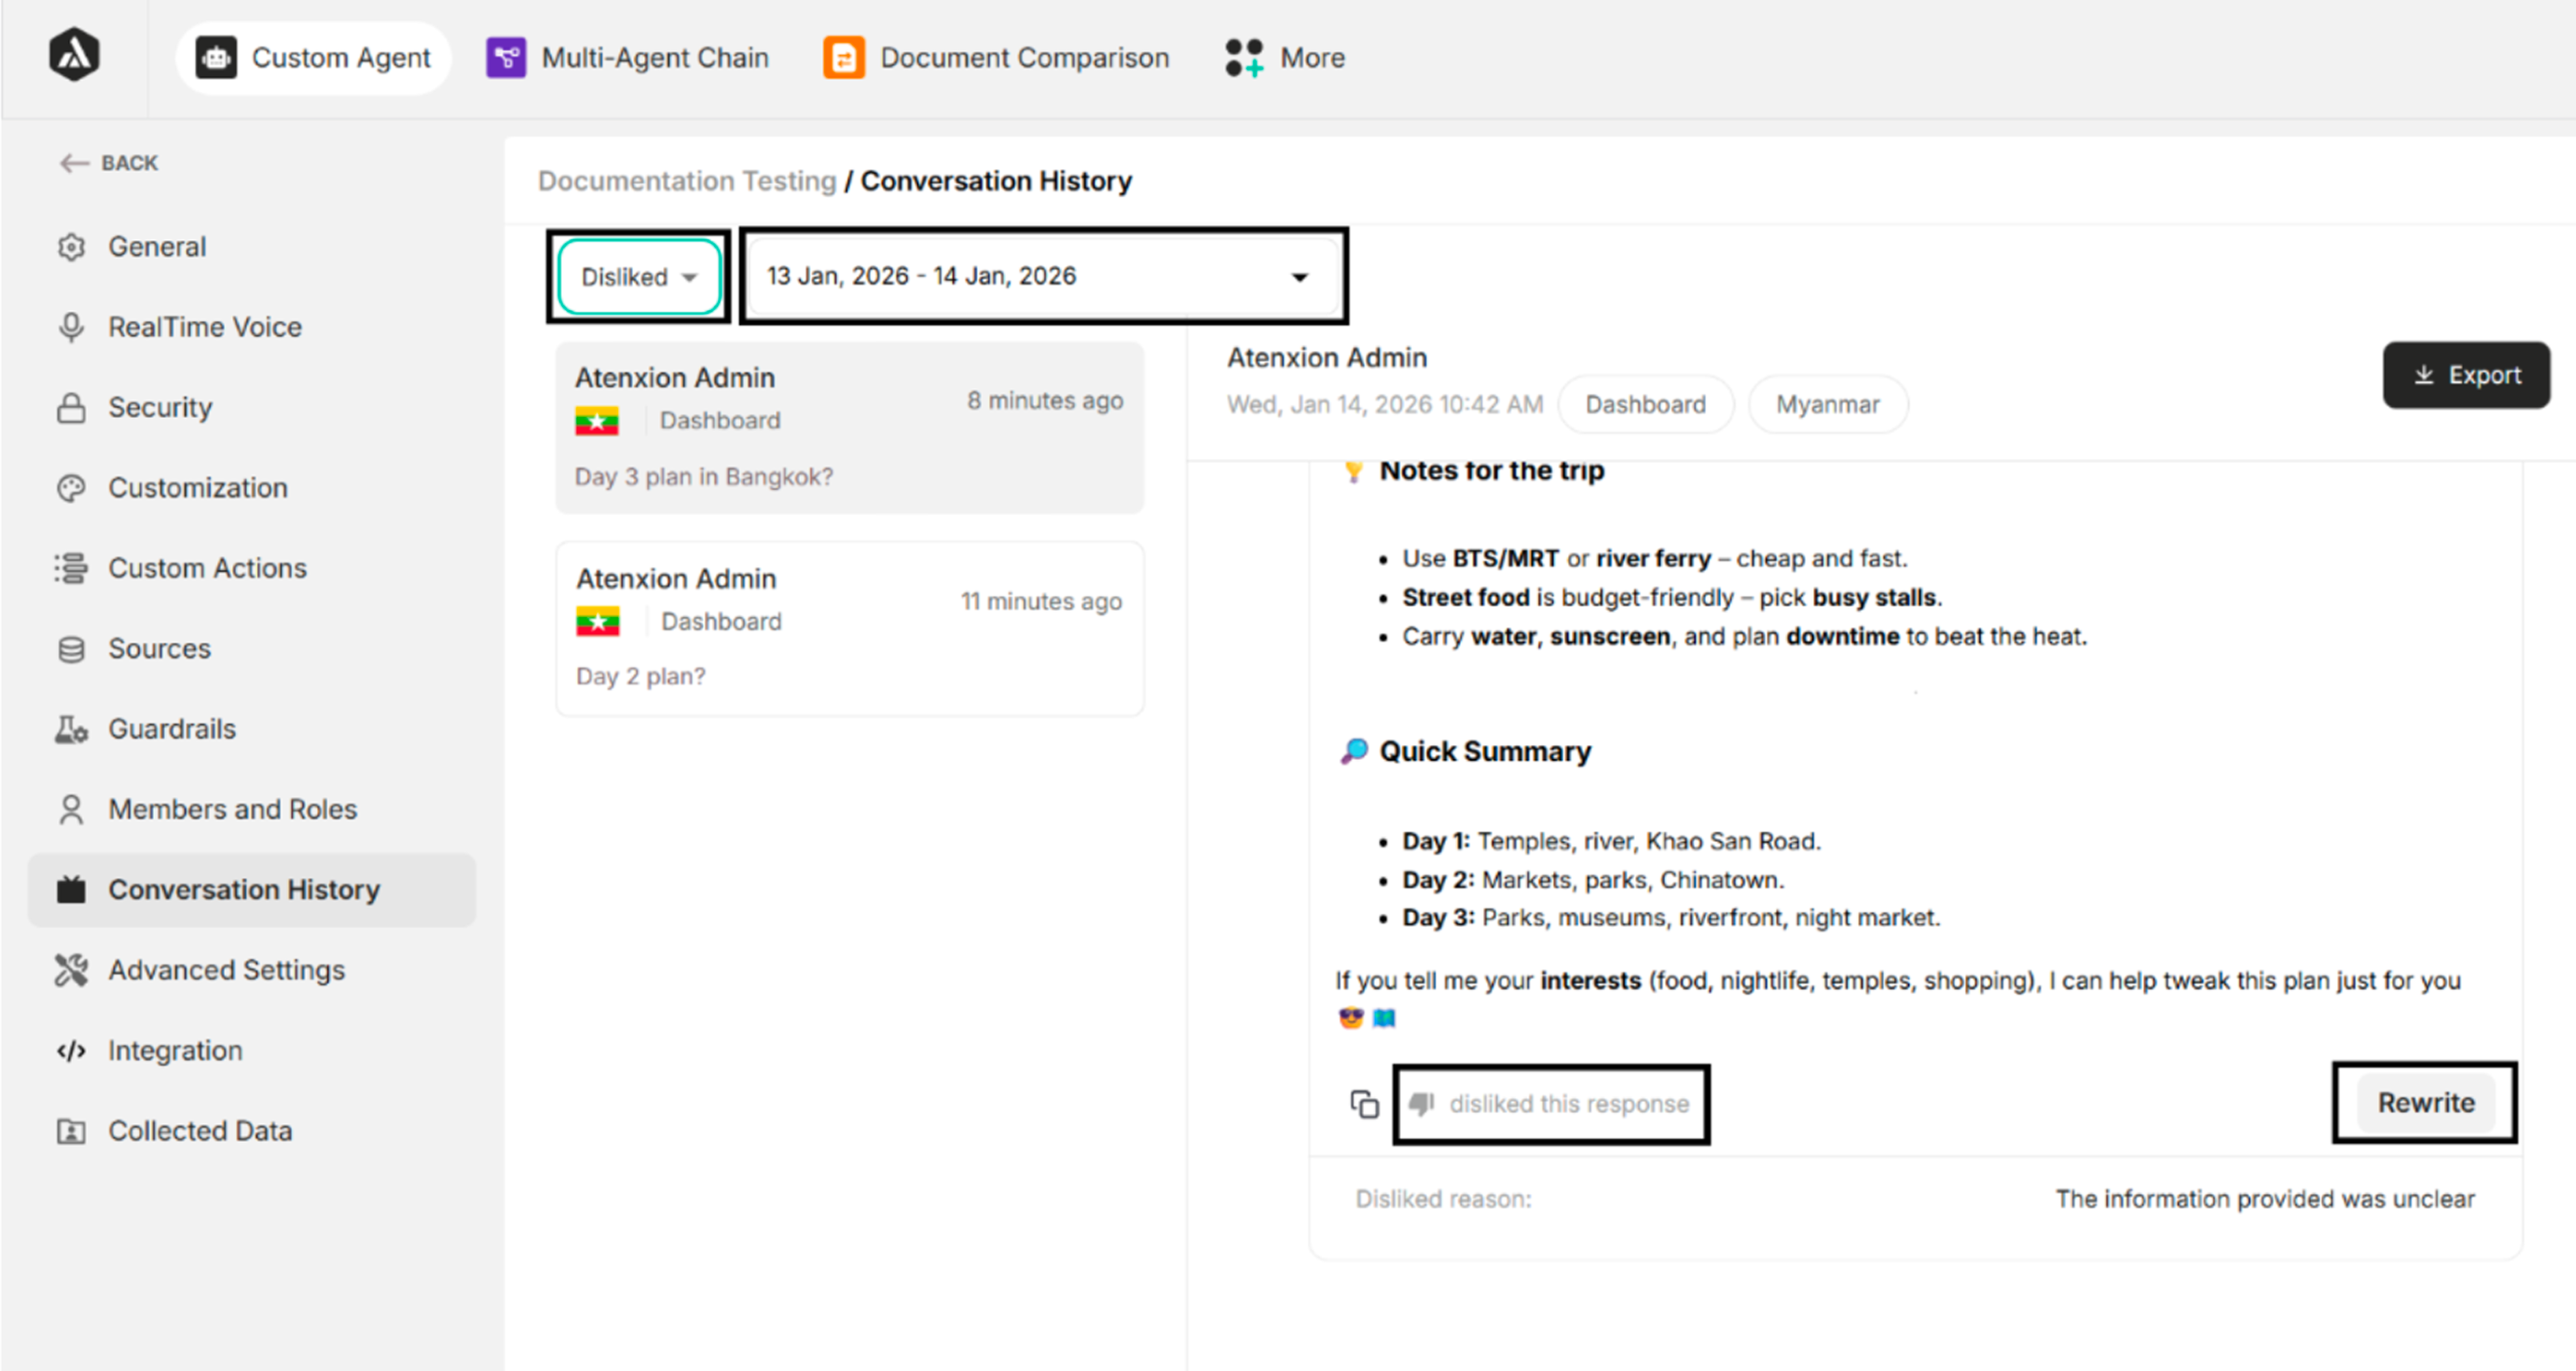2576x1371 pixels.
Task: Switch to the Multi-Agent Chain tab
Action: [x=628, y=58]
